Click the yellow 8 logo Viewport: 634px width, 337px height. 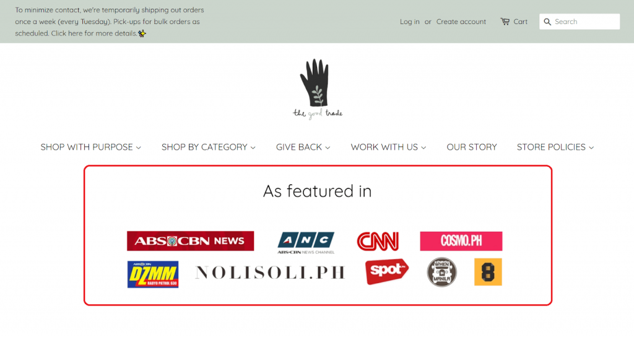(488, 272)
